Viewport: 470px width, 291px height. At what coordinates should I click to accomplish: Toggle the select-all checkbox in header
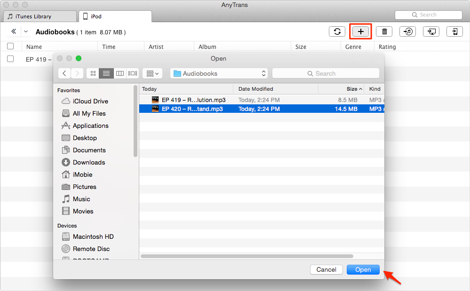10,46
